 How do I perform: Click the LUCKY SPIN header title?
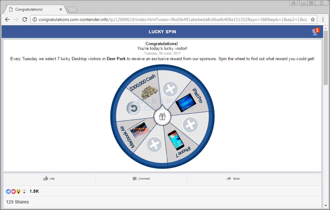(x=162, y=32)
